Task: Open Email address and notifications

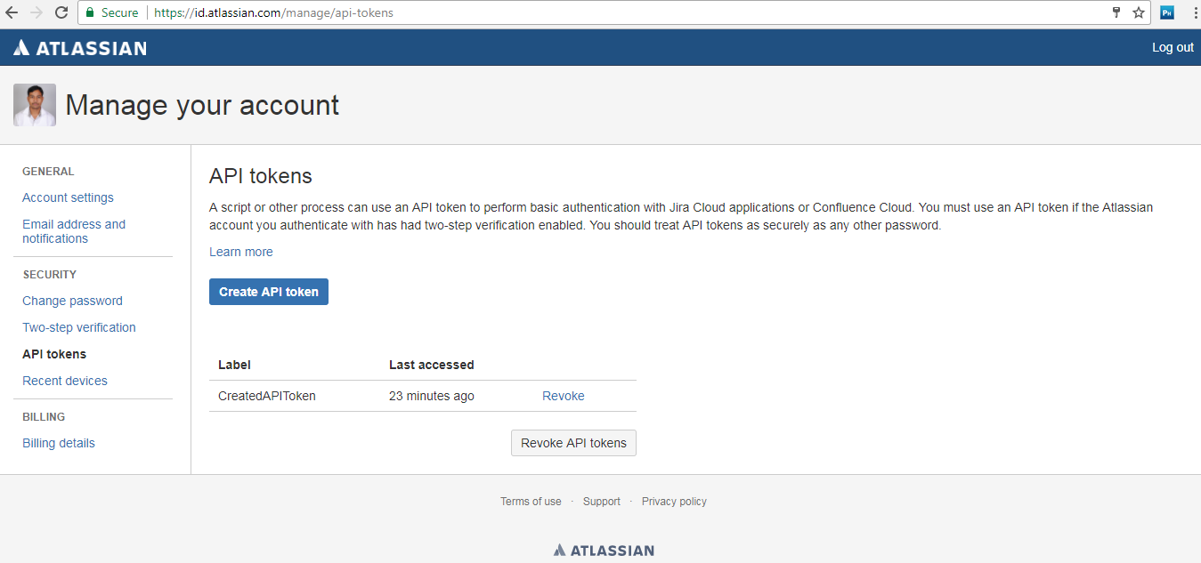Action: pyautogui.click(x=74, y=231)
